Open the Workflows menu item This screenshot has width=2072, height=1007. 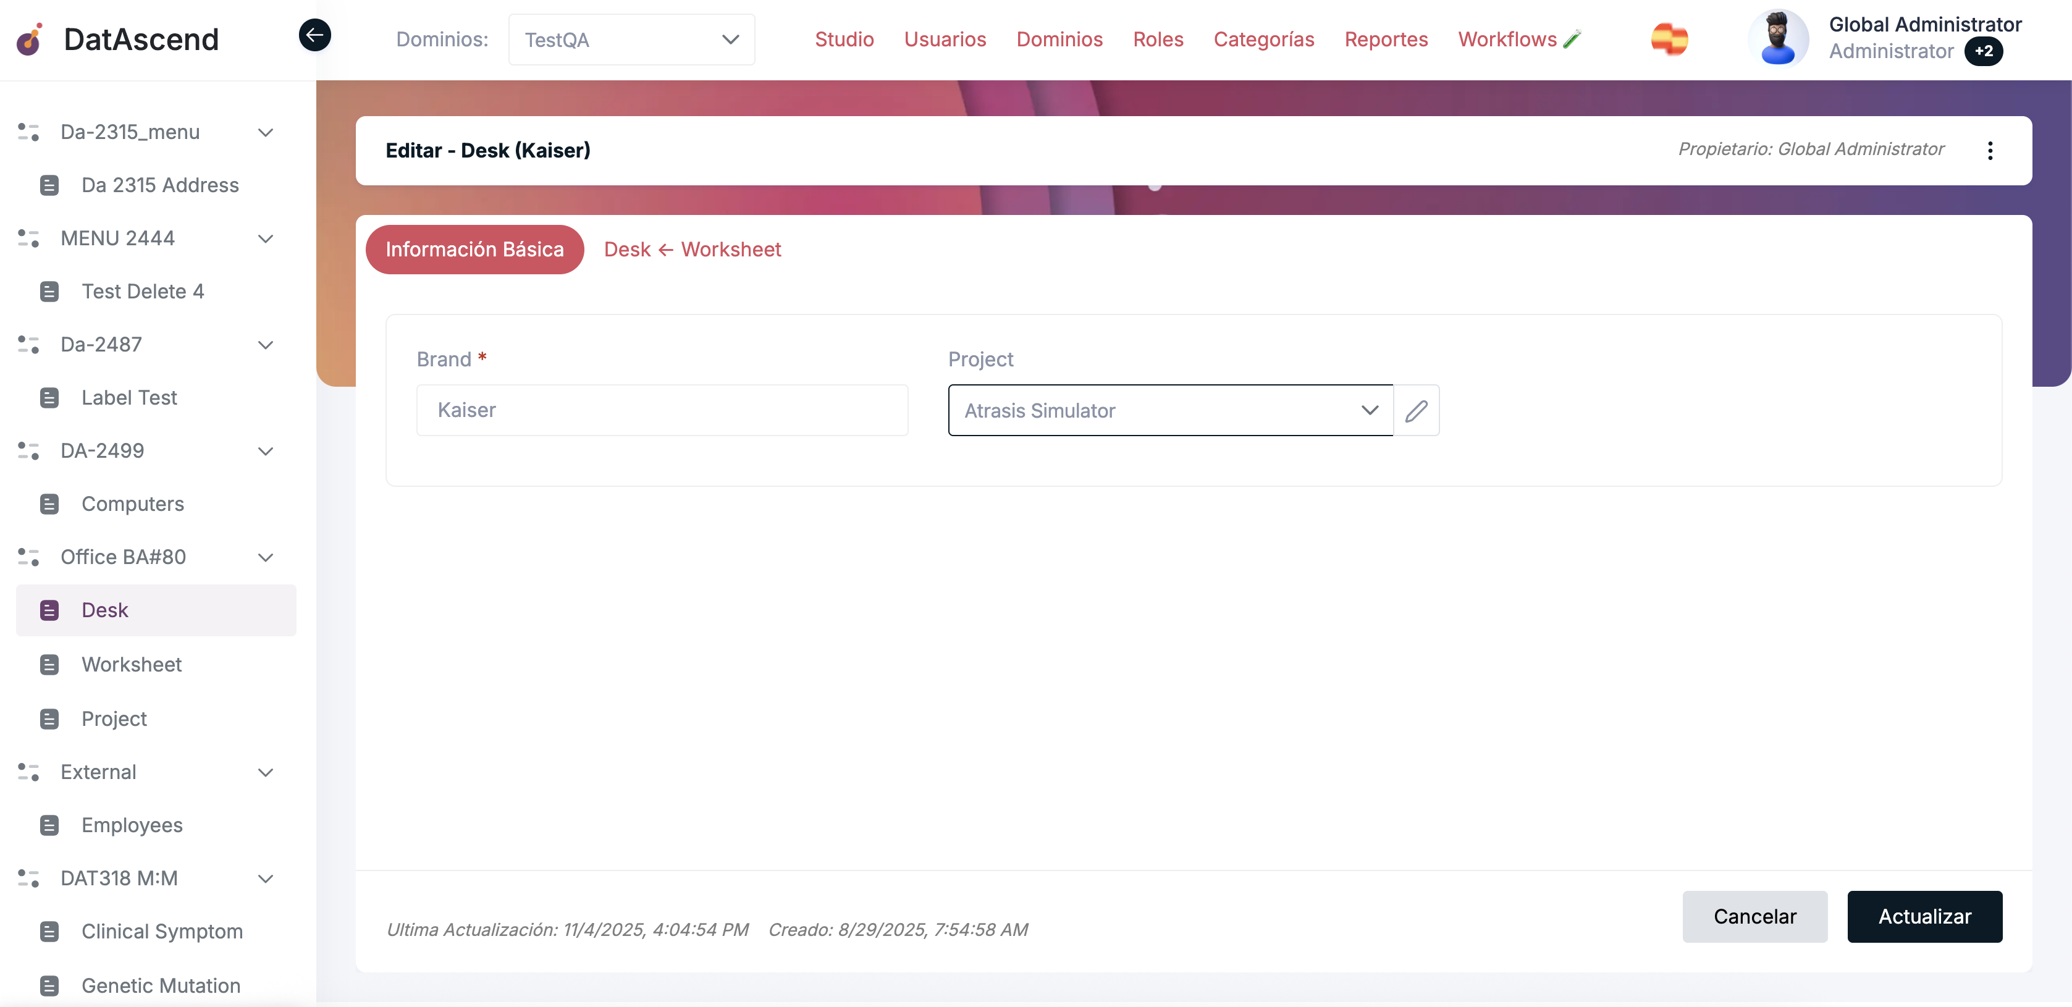point(1507,40)
